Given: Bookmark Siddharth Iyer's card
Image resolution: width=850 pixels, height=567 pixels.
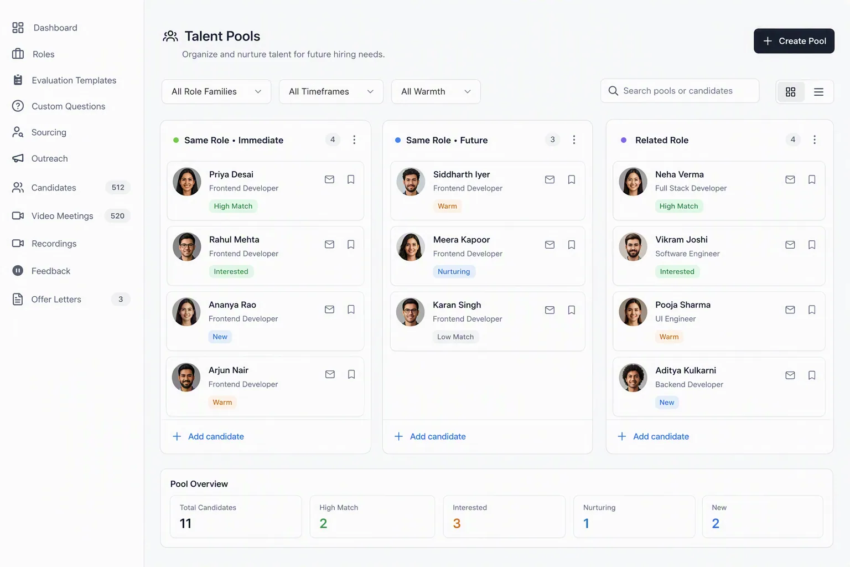Looking at the screenshot, I should tap(572, 179).
